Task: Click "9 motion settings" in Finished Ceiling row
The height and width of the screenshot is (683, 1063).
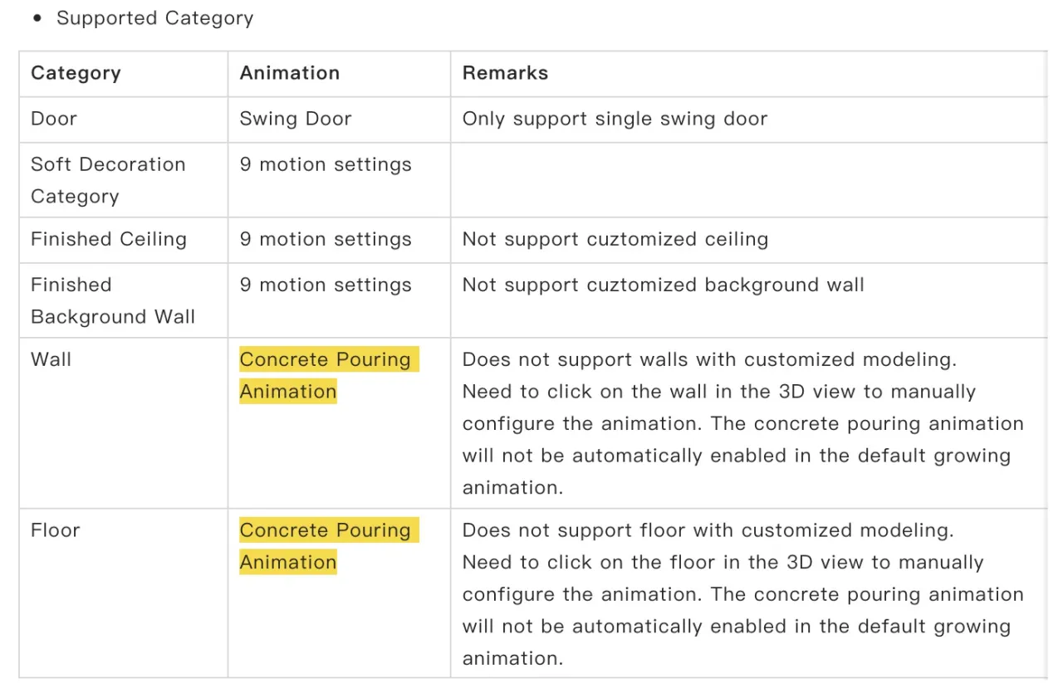Action: click(x=326, y=239)
